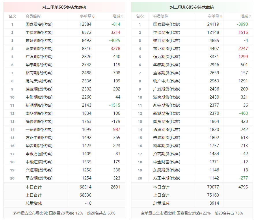Screen dimensions: 255x220
Task: Select 华泰期货(代客) in short table
Action: coord(167,65)
